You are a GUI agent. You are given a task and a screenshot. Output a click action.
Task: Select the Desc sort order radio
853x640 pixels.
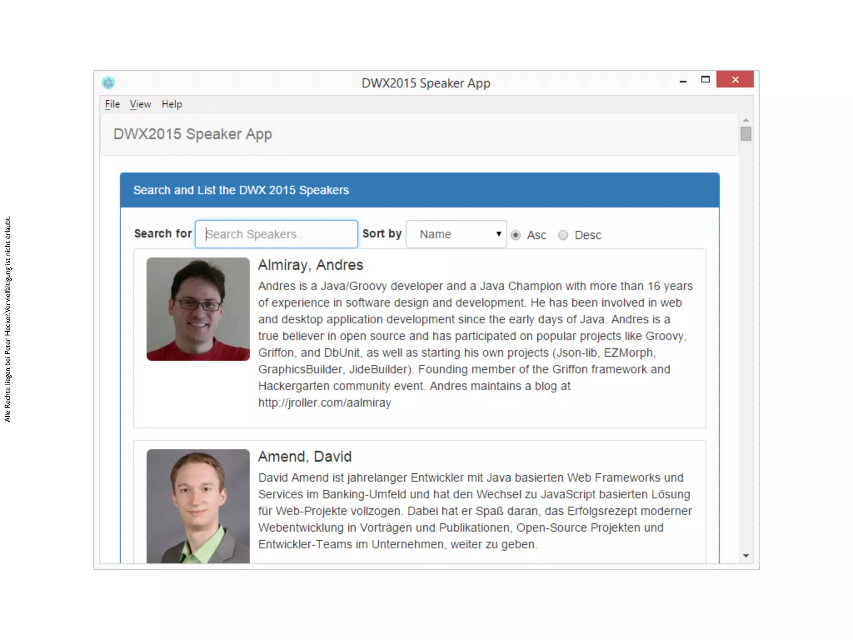(x=563, y=235)
